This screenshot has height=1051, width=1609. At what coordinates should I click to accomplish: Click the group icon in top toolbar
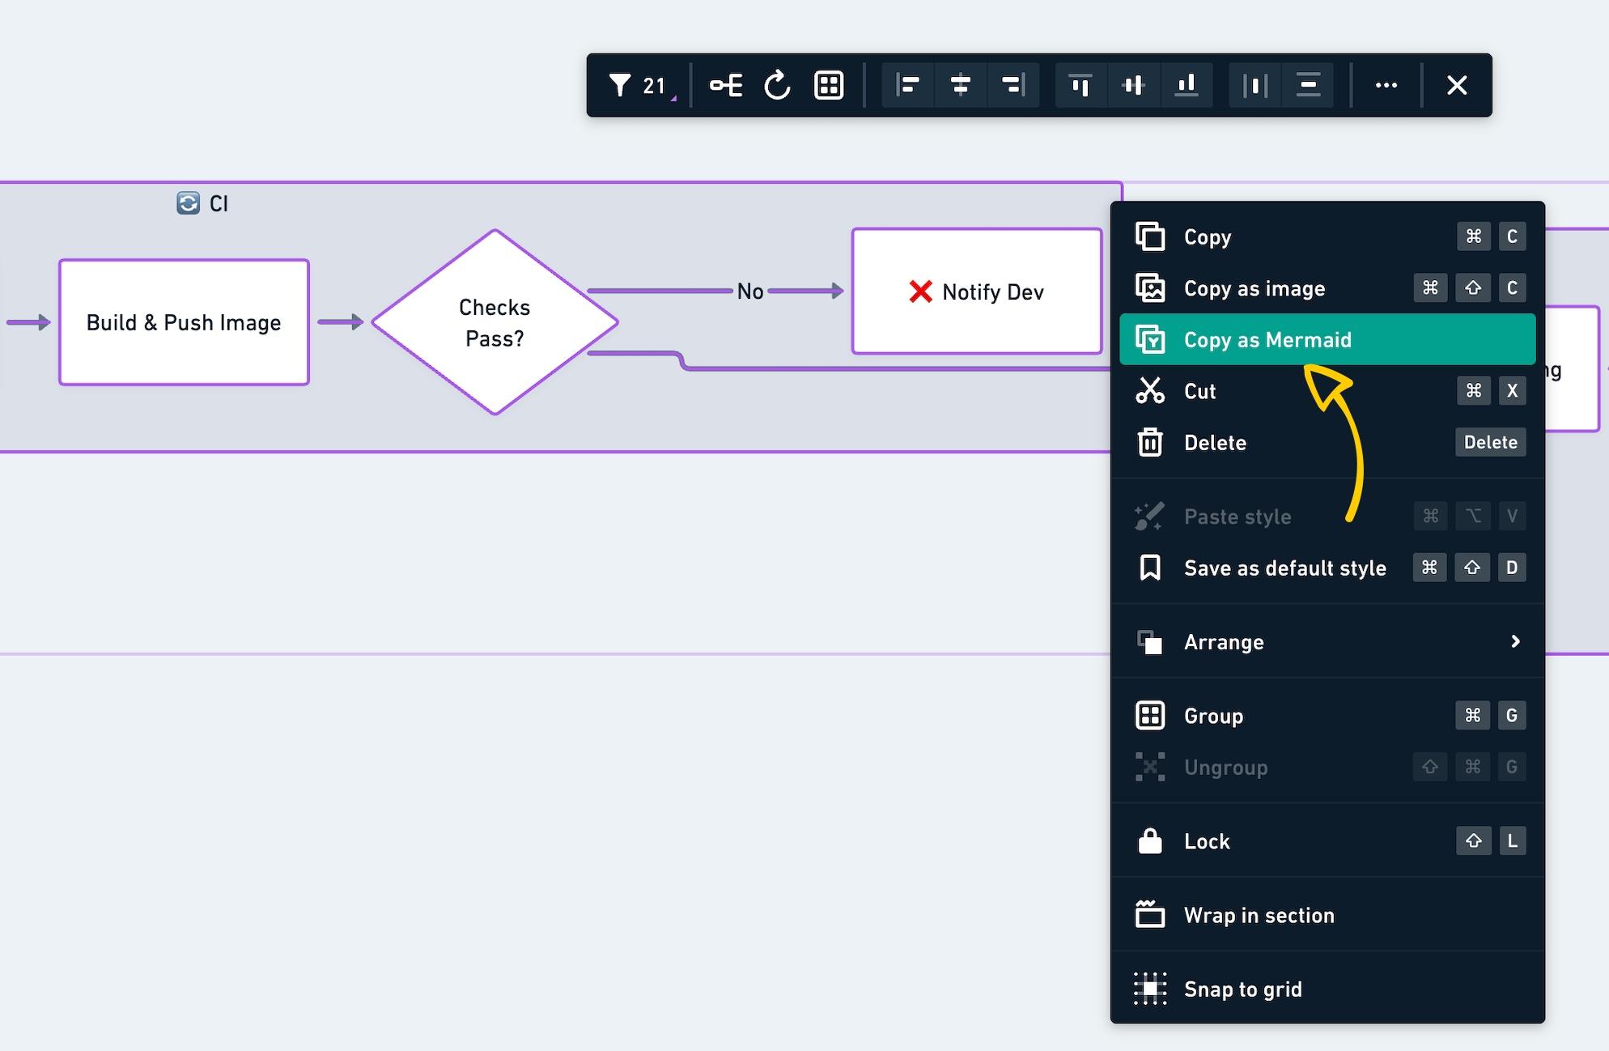829,85
